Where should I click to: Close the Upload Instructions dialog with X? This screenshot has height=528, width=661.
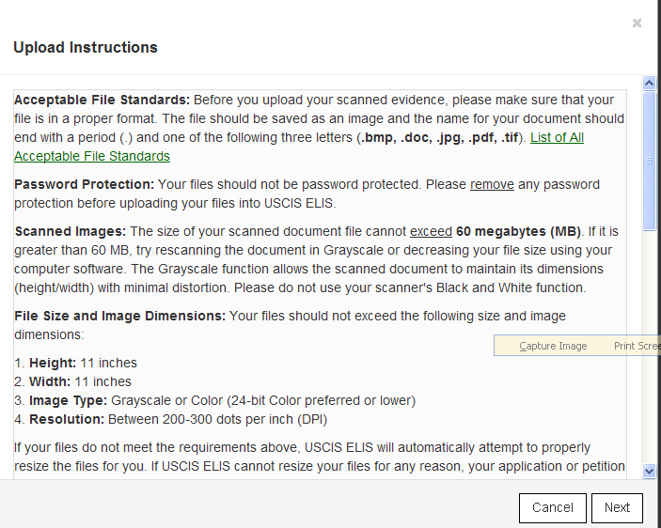coord(637,23)
